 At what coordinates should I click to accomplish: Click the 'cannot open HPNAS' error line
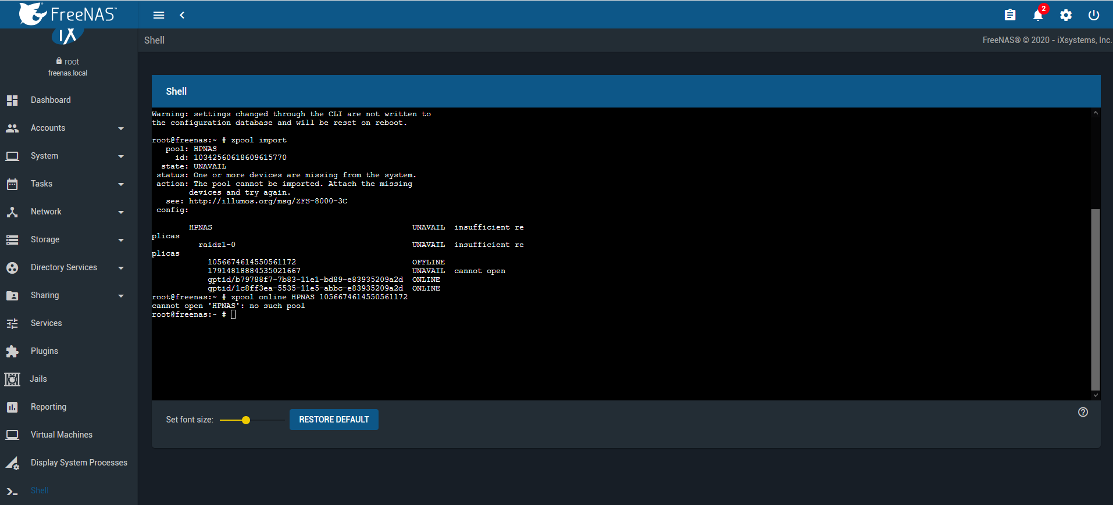229,306
